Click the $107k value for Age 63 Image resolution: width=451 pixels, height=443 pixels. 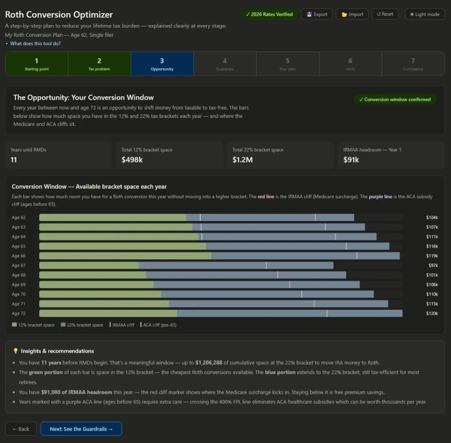click(432, 227)
